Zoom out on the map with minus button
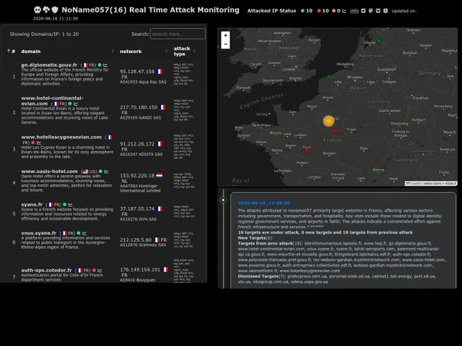Screen dimensions: 462x346 [226, 44]
